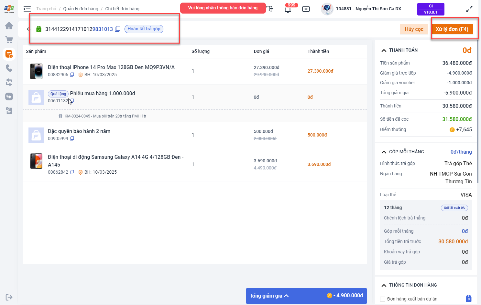
Task: Copy the order number 31441229141710129831013
Action: pos(118,29)
